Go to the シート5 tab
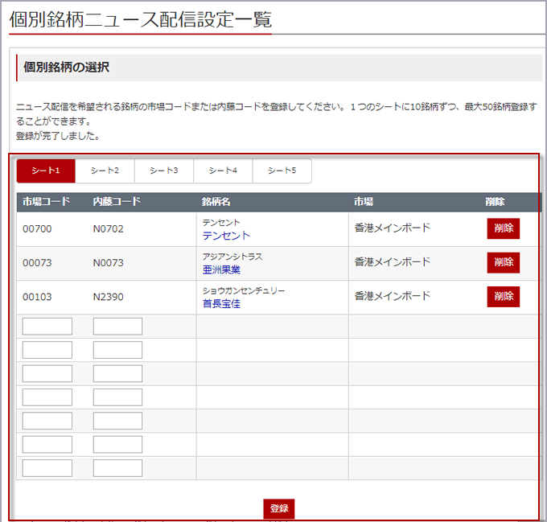 click(x=282, y=171)
